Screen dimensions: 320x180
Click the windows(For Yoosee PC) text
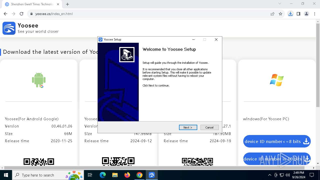click(266, 119)
